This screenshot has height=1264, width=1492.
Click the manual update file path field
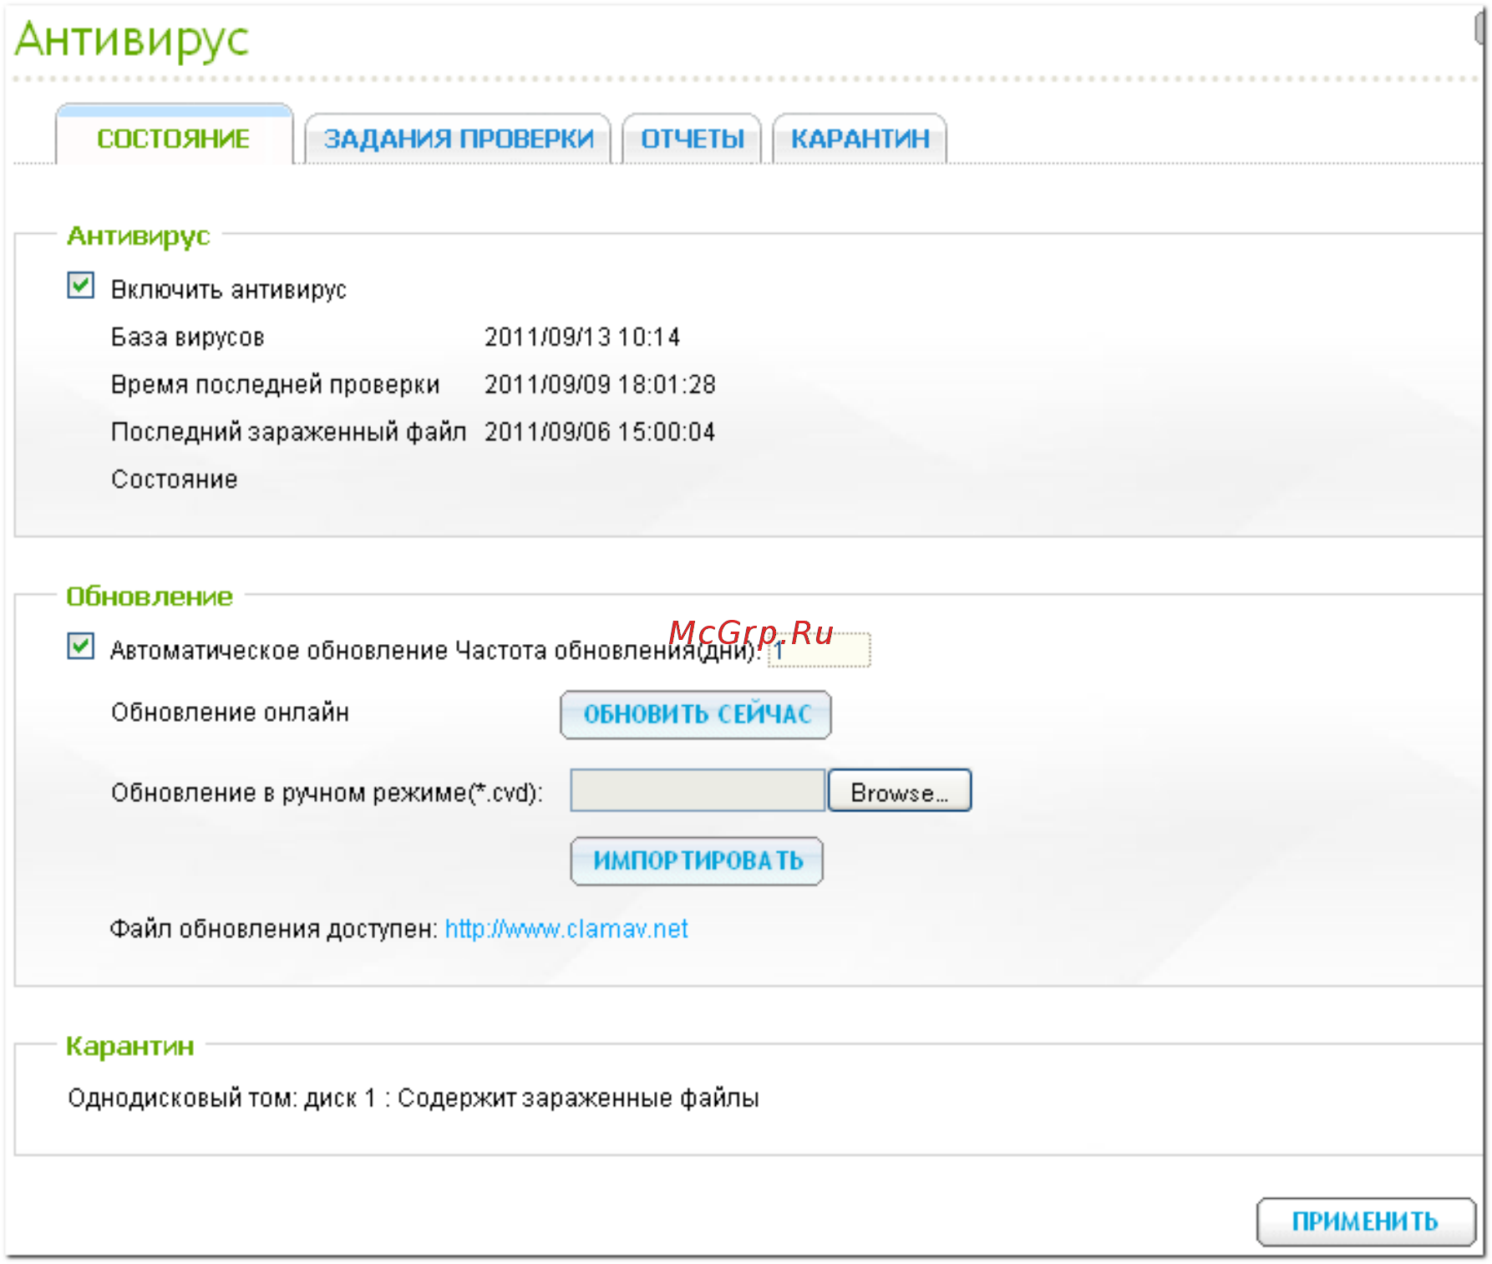click(698, 790)
